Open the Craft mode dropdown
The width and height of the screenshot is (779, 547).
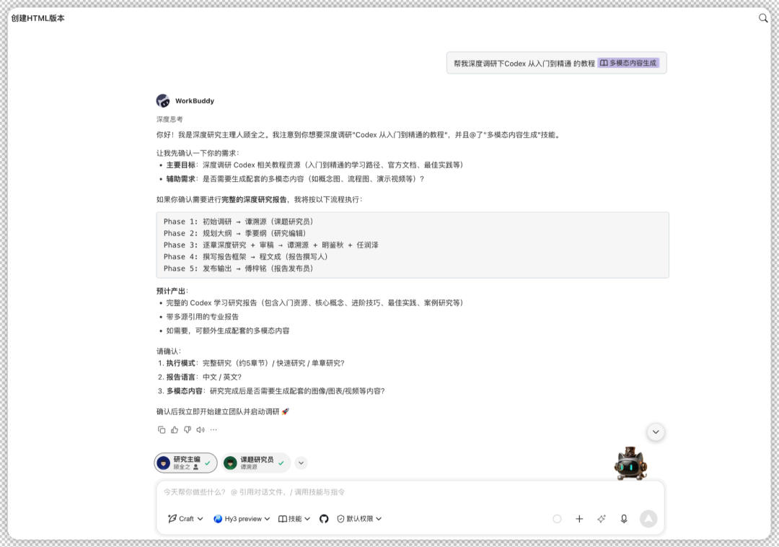coord(186,519)
